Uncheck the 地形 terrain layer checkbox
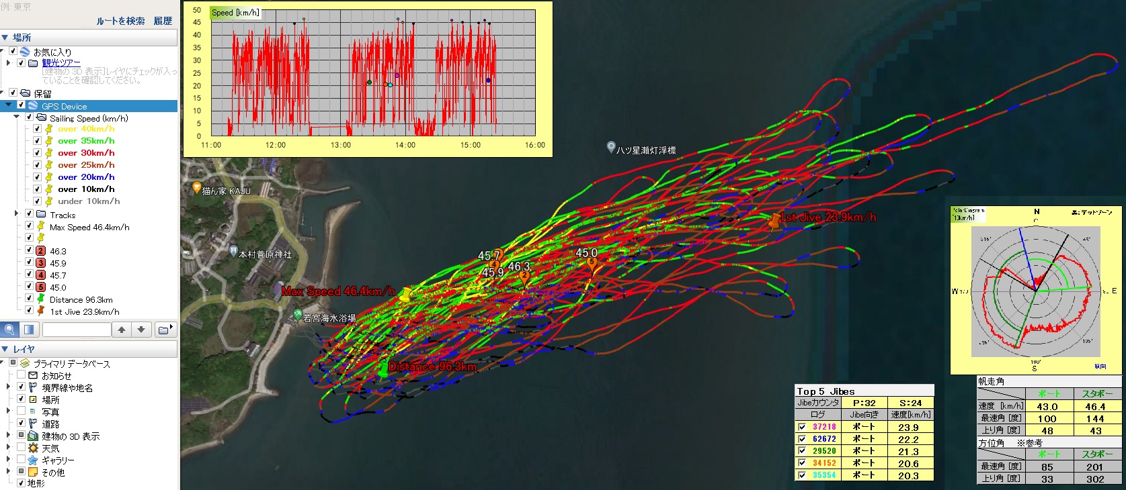 (21, 483)
